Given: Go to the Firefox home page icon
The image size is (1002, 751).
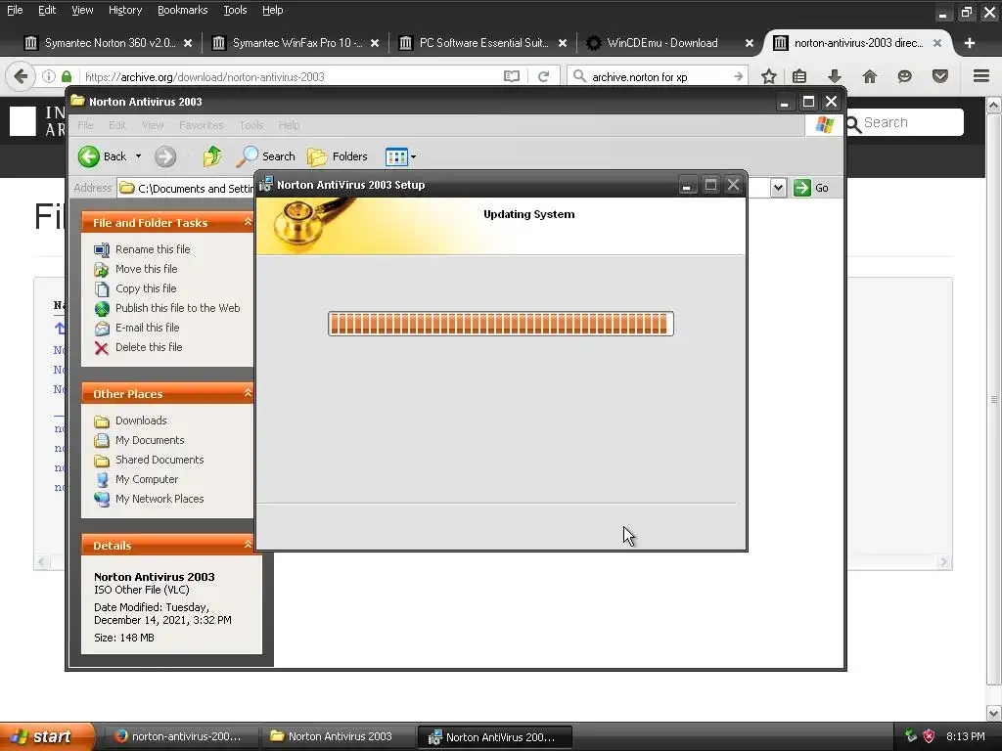Looking at the screenshot, I should [x=869, y=76].
